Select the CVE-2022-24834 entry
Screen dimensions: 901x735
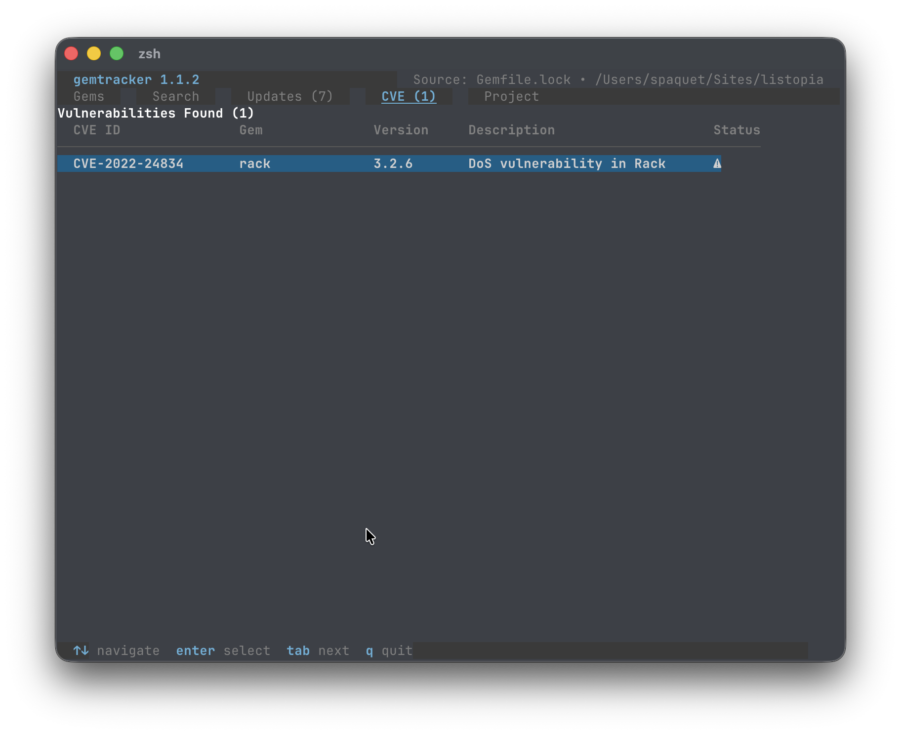pyautogui.click(x=389, y=163)
